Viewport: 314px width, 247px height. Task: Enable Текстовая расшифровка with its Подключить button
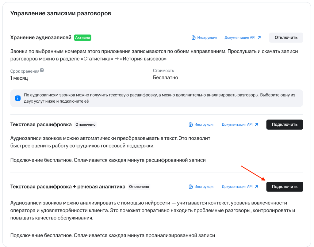[285, 124]
